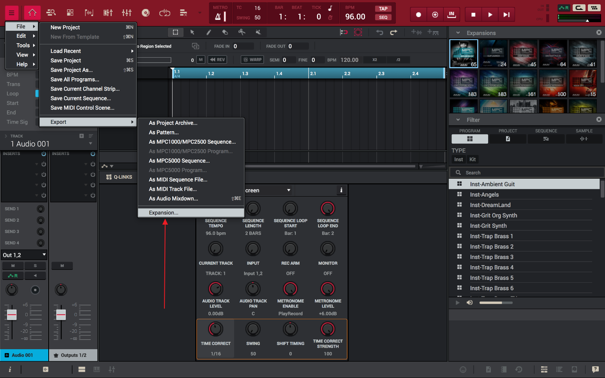Toggle the REV reverse button
Viewport: 605px width, 378px height.
click(x=217, y=60)
